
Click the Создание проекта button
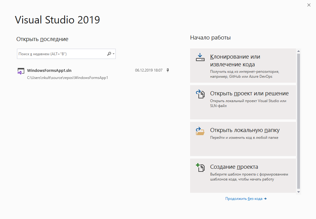point(243,175)
